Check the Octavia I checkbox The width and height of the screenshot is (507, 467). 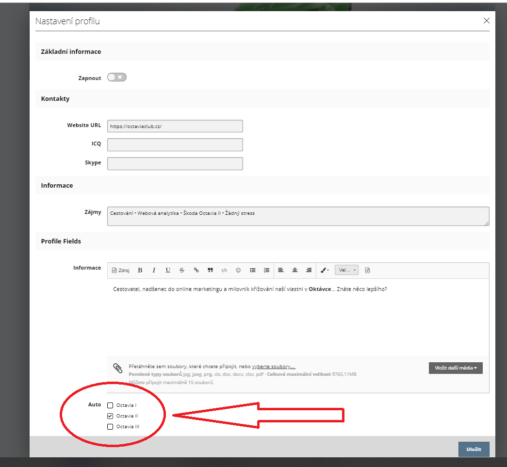pyautogui.click(x=110, y=405)
